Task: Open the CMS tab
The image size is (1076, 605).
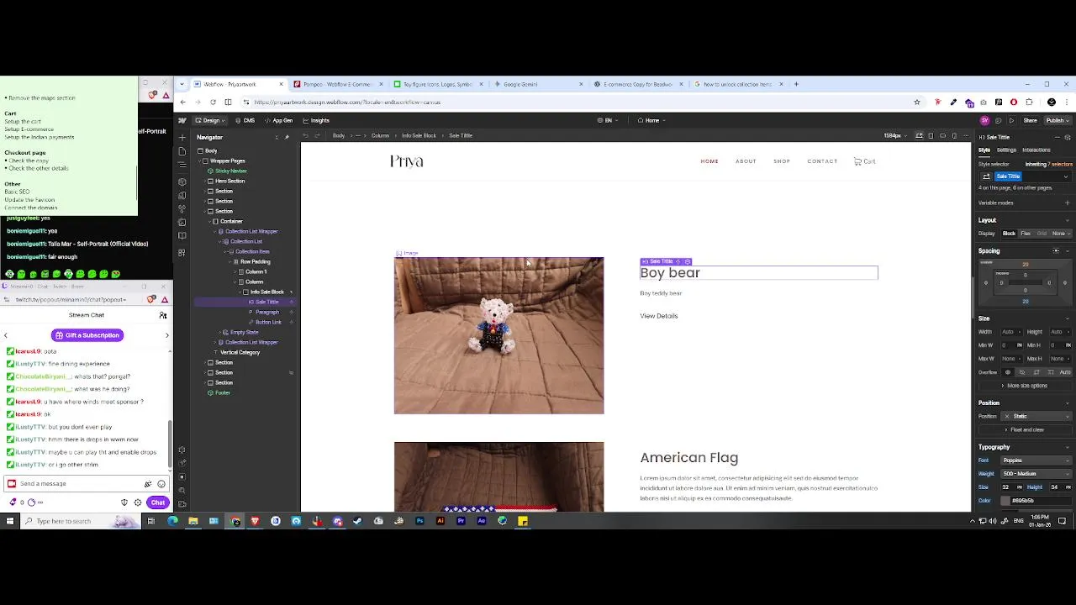Action: [x=245, y=120]
